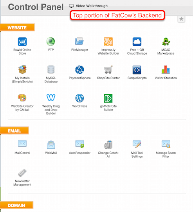Open MailCentral envelope icon

(x=22, y=144)
